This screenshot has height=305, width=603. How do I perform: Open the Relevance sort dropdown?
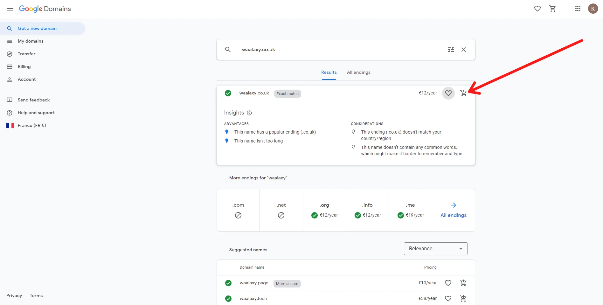[436, 249]
